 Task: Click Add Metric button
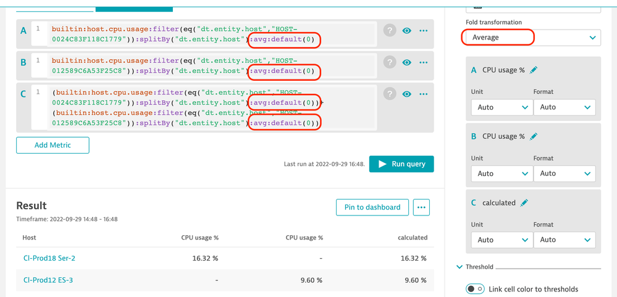click(x=52, y=145)
